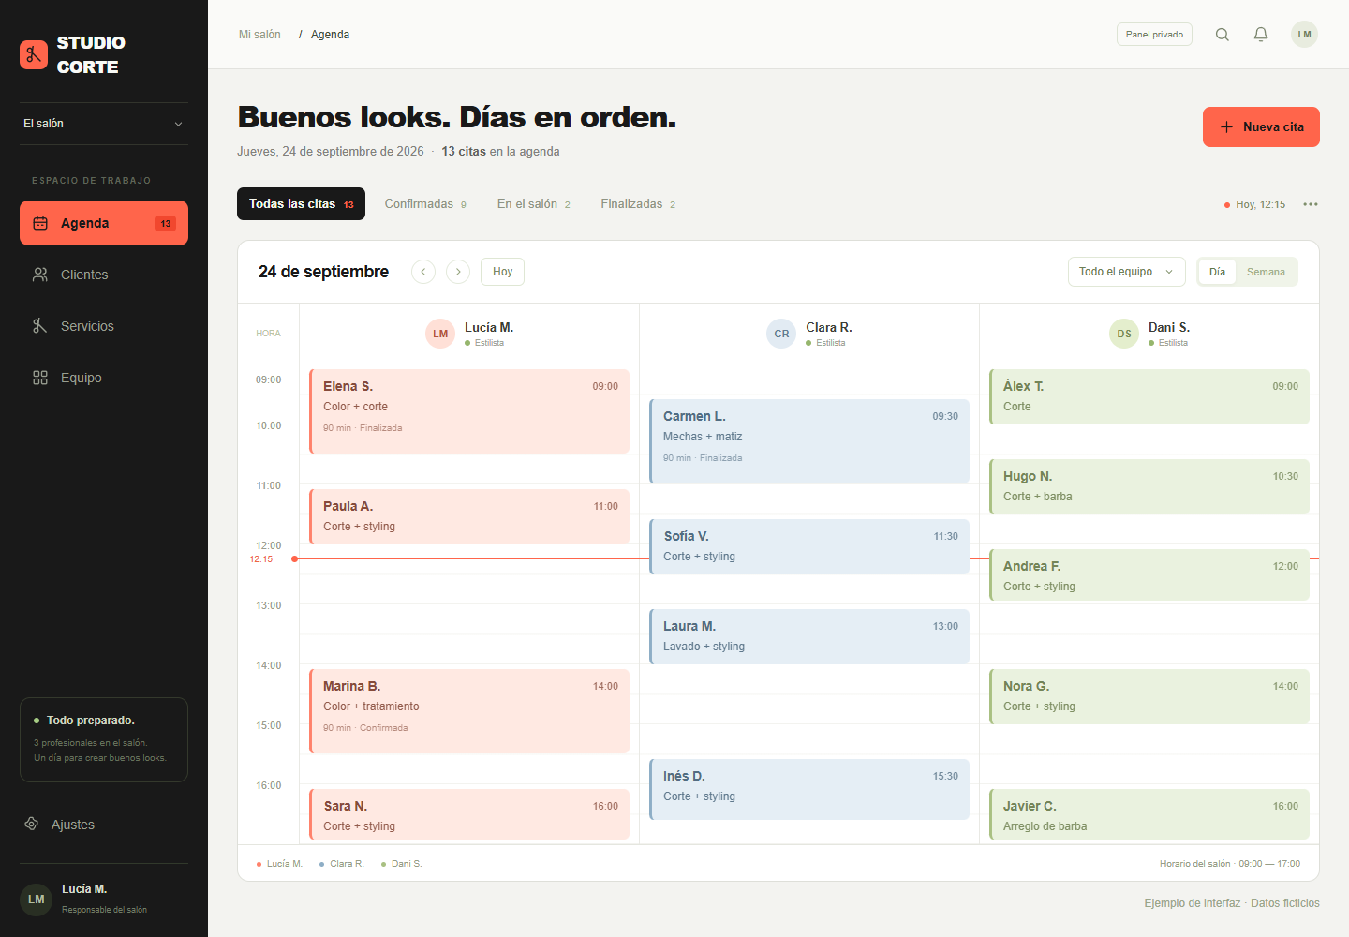Click Clara R. column avatar CR

(x=781, y=334)
